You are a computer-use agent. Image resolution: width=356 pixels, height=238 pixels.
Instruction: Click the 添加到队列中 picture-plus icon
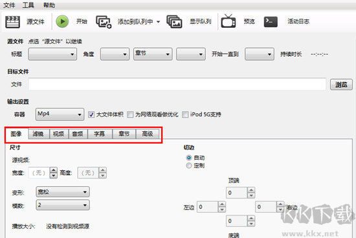104,22
